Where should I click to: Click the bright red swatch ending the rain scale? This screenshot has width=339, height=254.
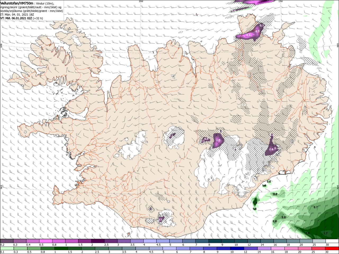click(332, 248)
